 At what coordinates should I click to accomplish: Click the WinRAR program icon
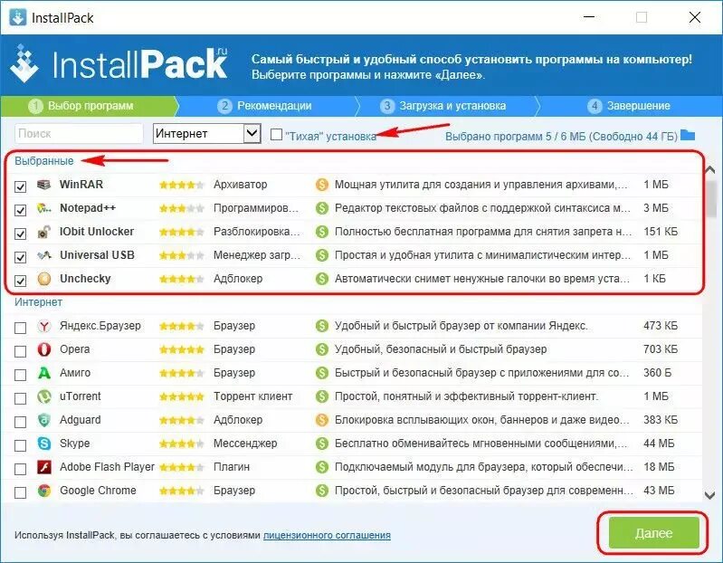[x=43, y=185]
